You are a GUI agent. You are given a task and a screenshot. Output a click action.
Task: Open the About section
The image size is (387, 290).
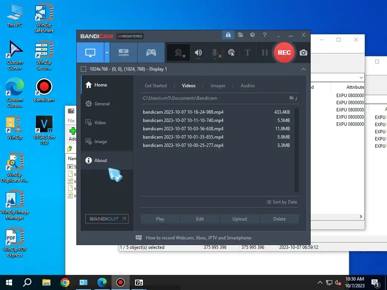pos(107,160)
